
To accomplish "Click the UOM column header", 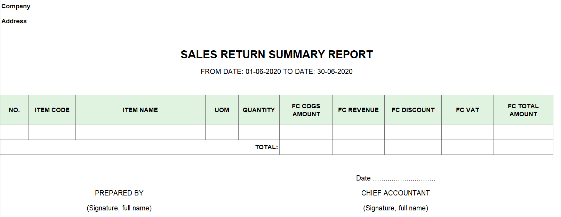I will (x=222, y=110).
